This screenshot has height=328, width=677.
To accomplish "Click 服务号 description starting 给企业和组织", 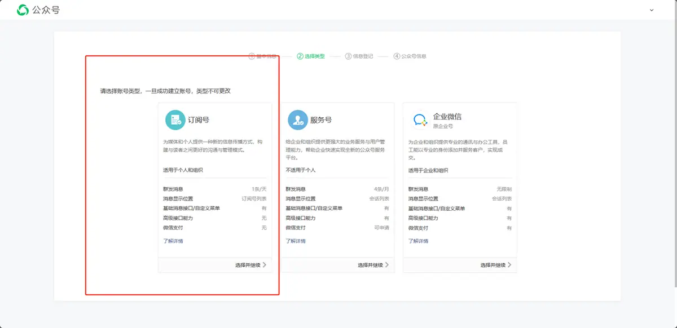I will (335, 150).
